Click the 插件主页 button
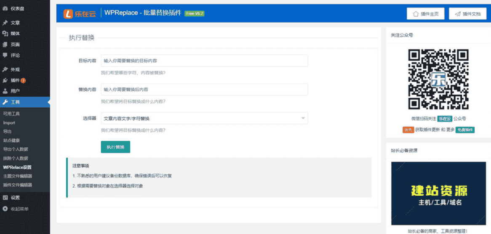491x234 pixels. pyautogui.click(x=426, y=14)
